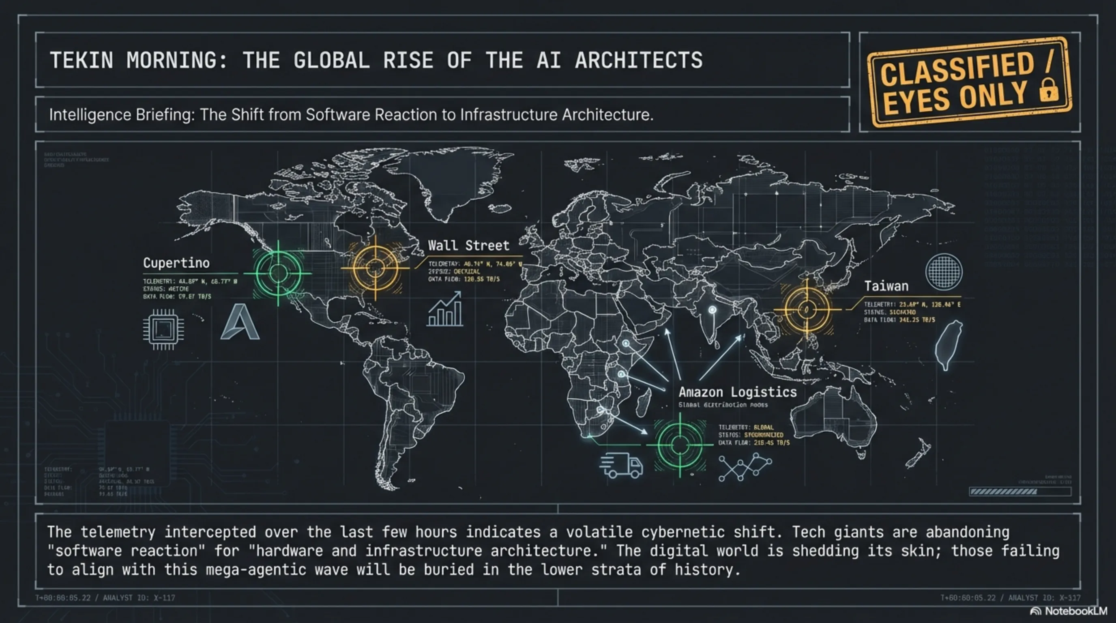Click the rising bar chart icon
Screen dimensions: 1116x623
click(x=445, y=309)
